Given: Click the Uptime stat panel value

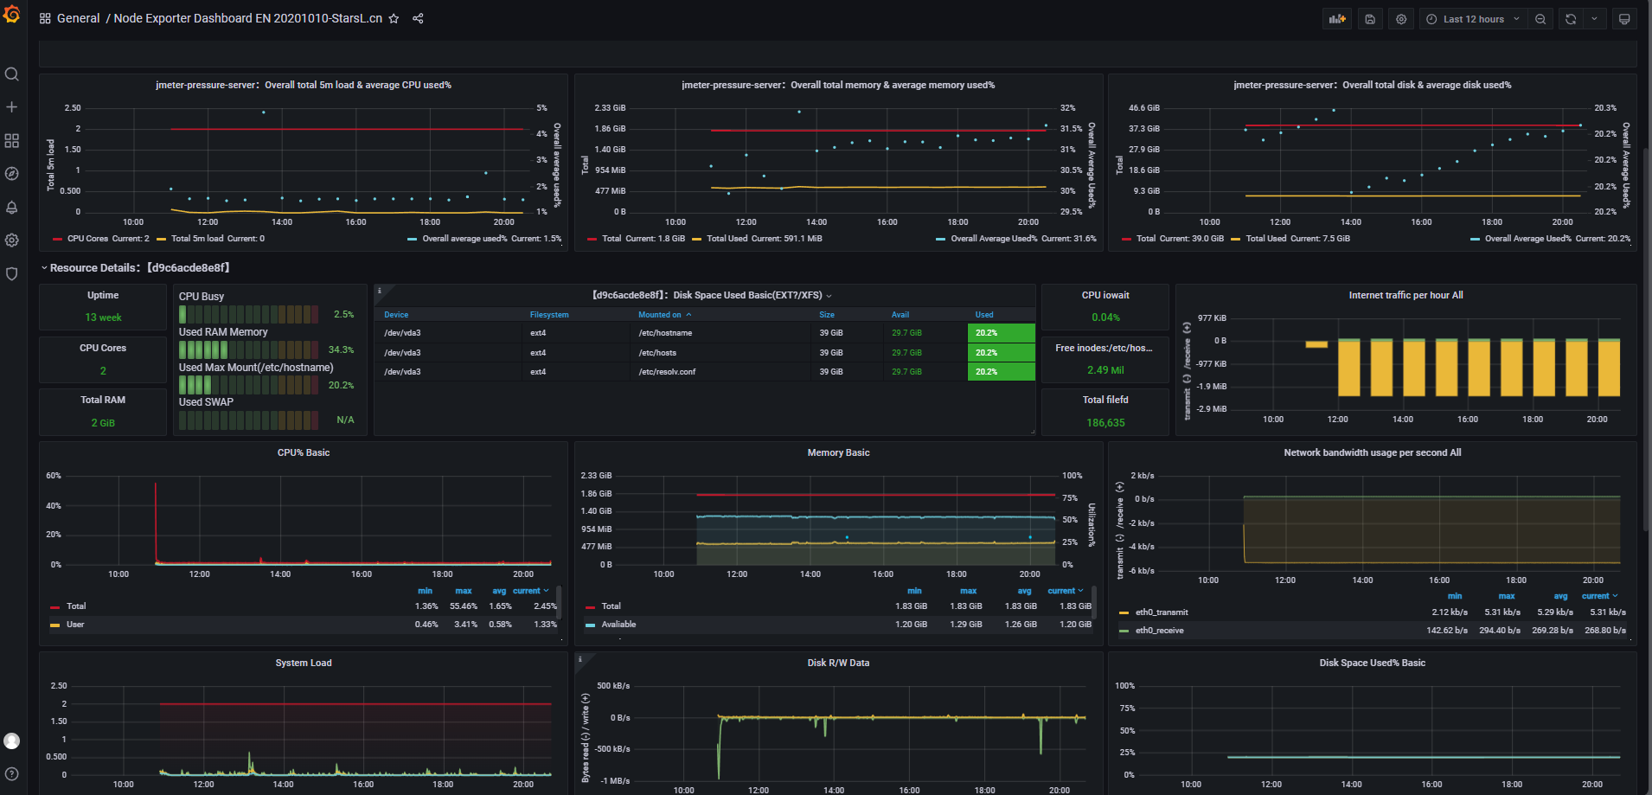Looking at the screenshot, I should 103,317.
